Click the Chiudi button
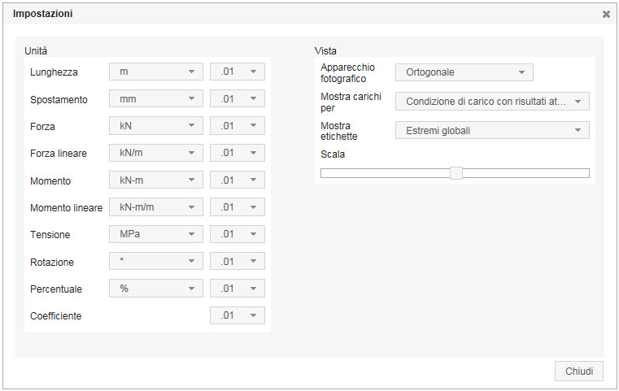The height and width of the screenshot is (391, 619). click(x=579, y=371)
